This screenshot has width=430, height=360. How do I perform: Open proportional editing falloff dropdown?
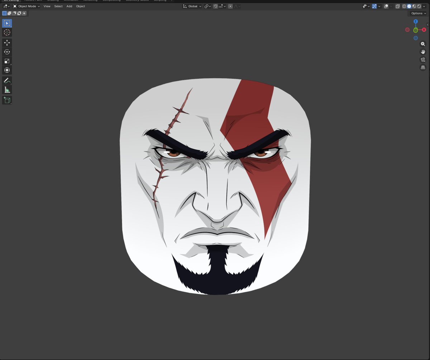coord(237,6)
